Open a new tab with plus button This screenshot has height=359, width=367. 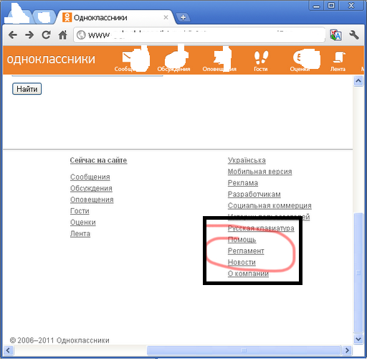coord(183,17)
